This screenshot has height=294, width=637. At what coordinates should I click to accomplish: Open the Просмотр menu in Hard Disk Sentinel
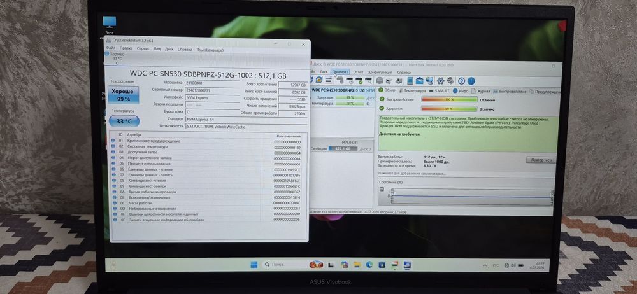coord(340,72)
